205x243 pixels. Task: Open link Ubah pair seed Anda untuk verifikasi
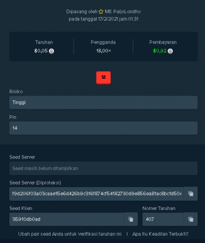(x=70, y=234)
